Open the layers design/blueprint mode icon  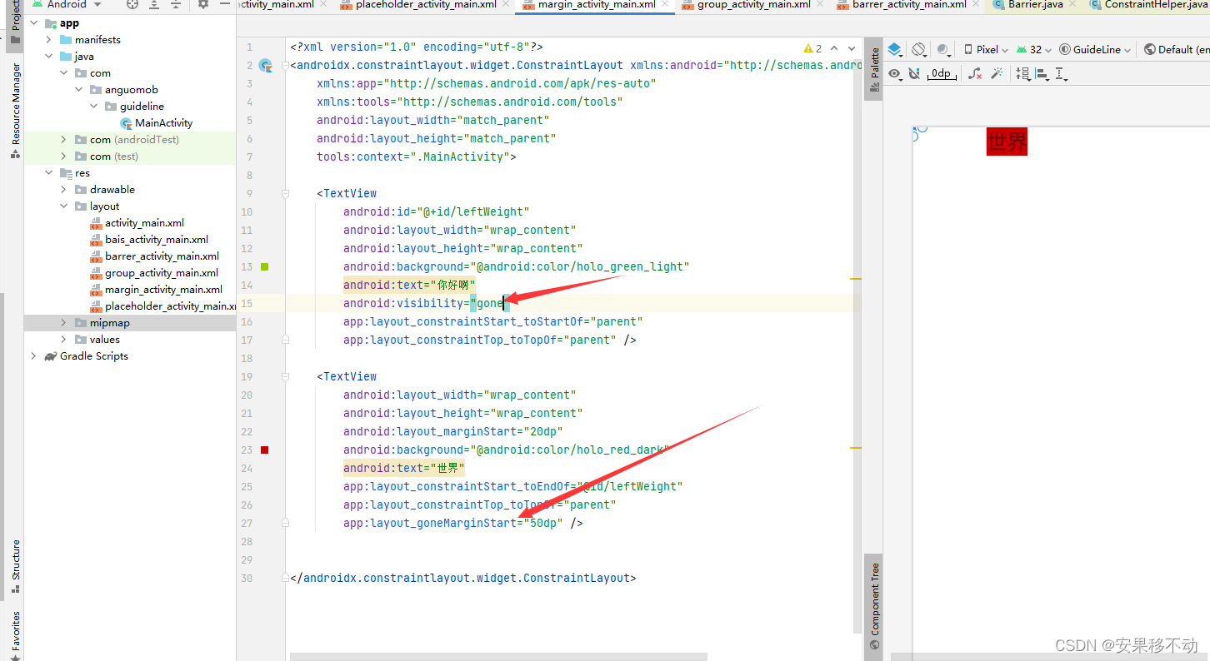[x=895, y=50]
